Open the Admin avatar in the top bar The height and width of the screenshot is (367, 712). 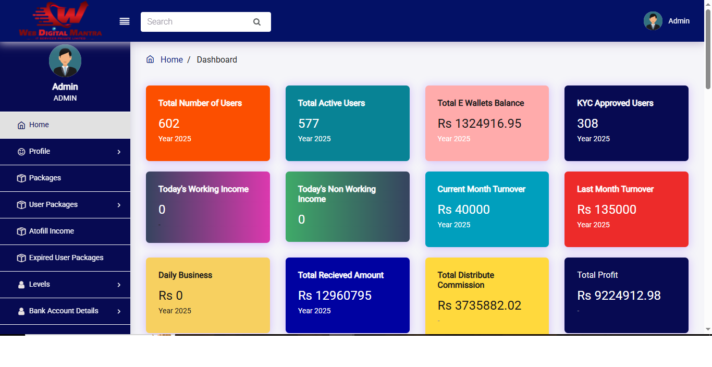[653, 21]
